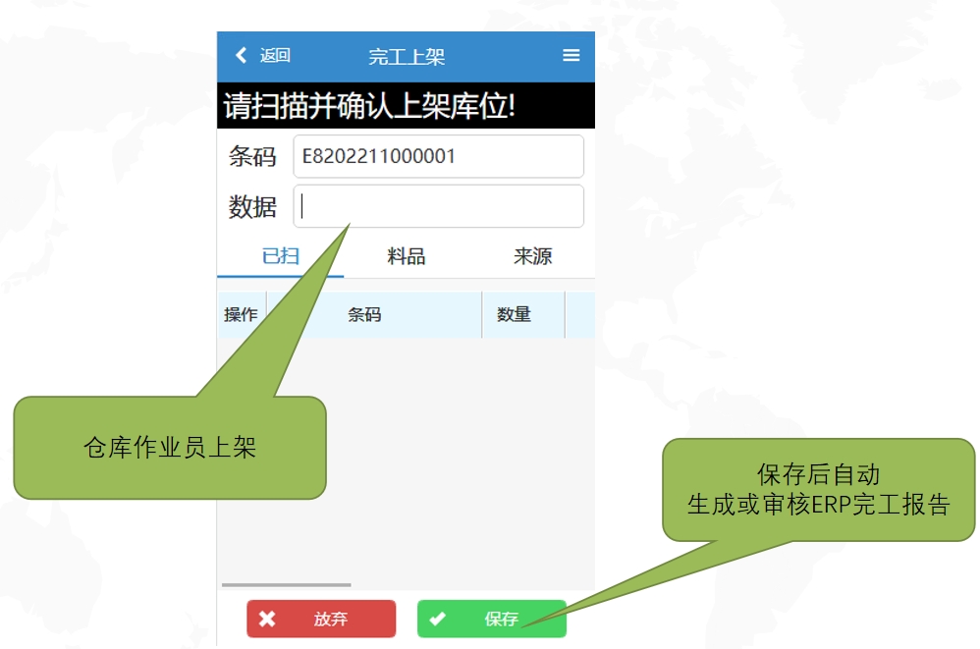Image resolution: width=980 pixels, height=649 pixels.
Task: Click the checkmark icon on 保存 button
Action: 438,619
